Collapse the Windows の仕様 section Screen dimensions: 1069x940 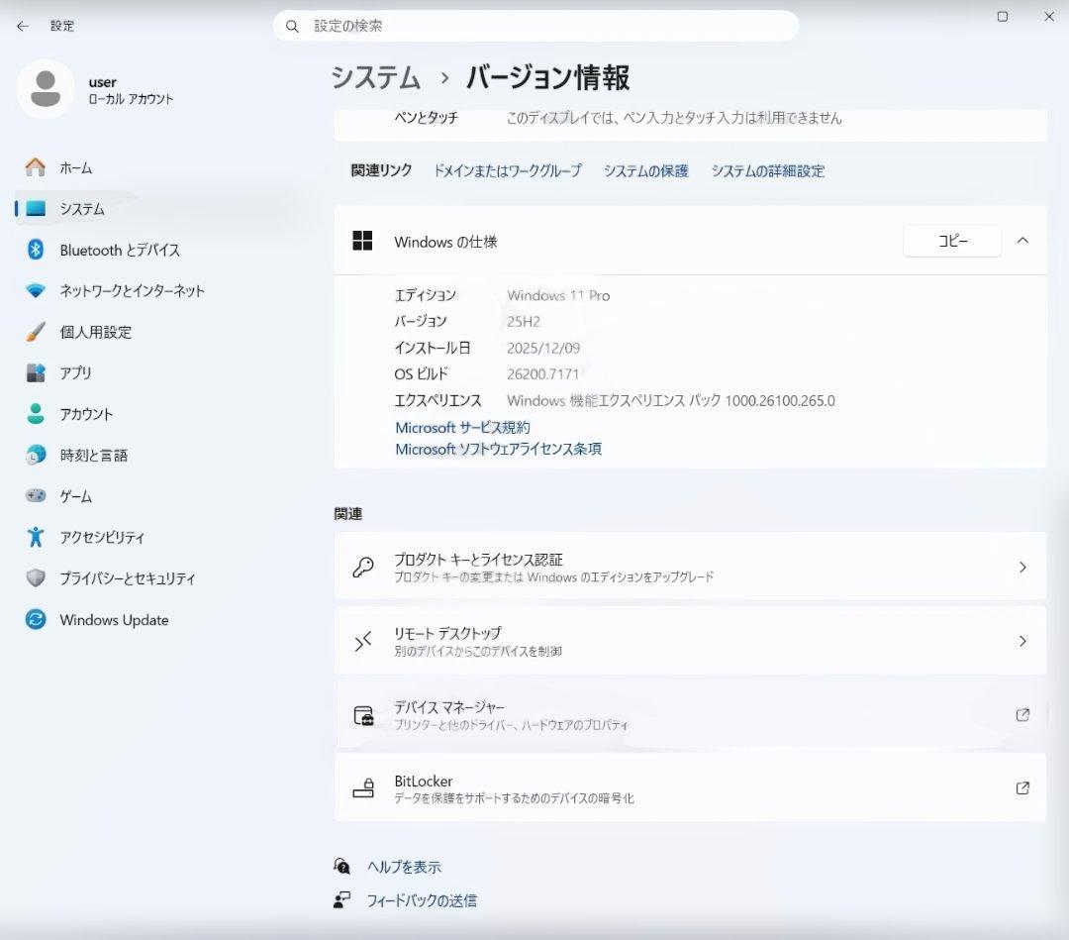pos(1022,240)
